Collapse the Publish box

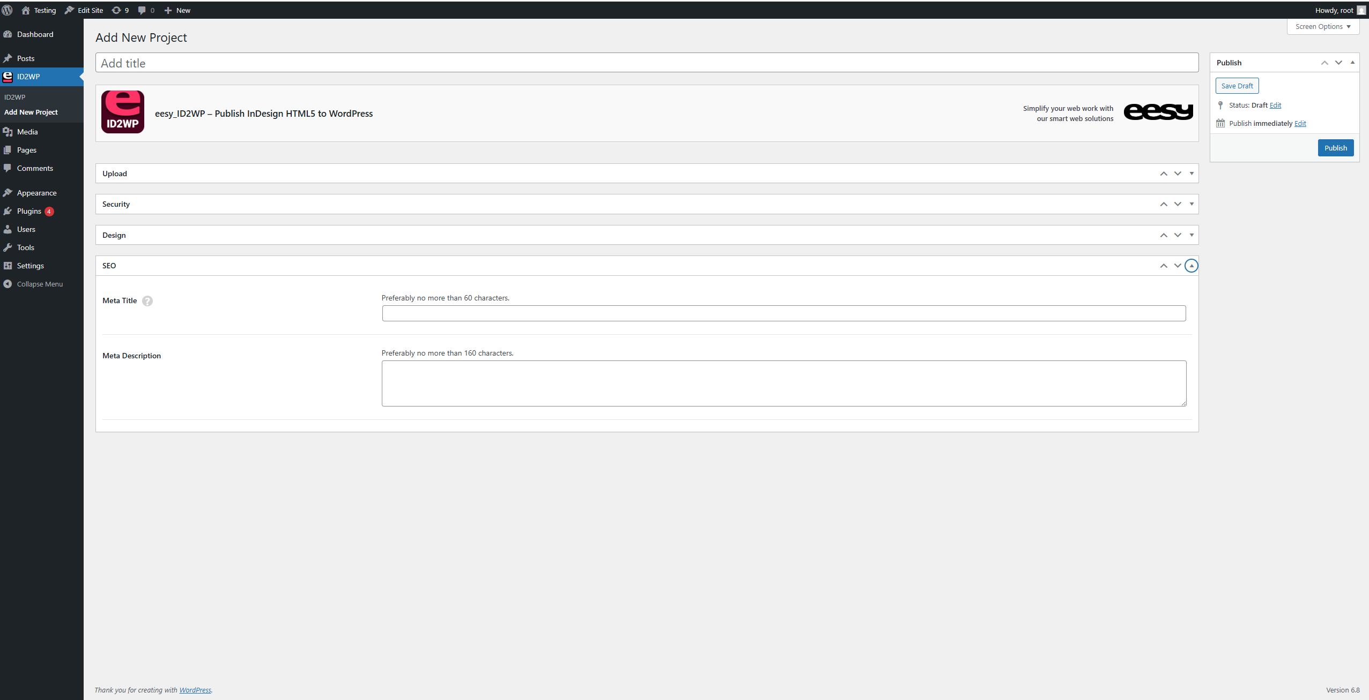[x=1352, y=63]
